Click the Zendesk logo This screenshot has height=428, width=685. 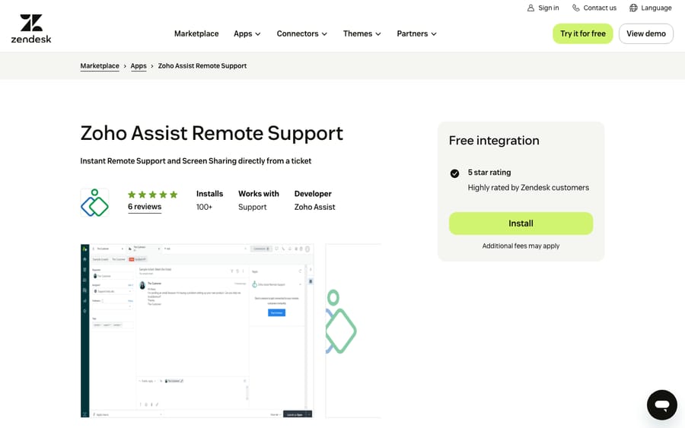(x=31, y=29)
